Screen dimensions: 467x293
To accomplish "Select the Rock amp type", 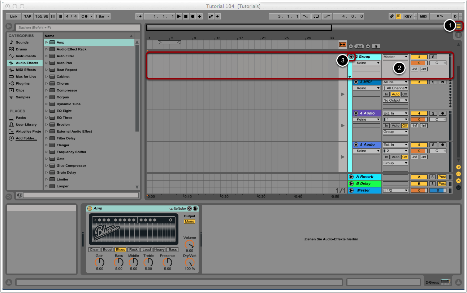I will [133, 250].
